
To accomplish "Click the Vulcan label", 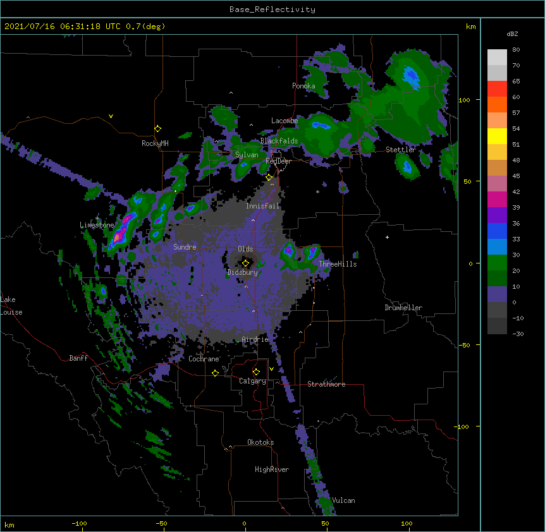I will (343, 500).
